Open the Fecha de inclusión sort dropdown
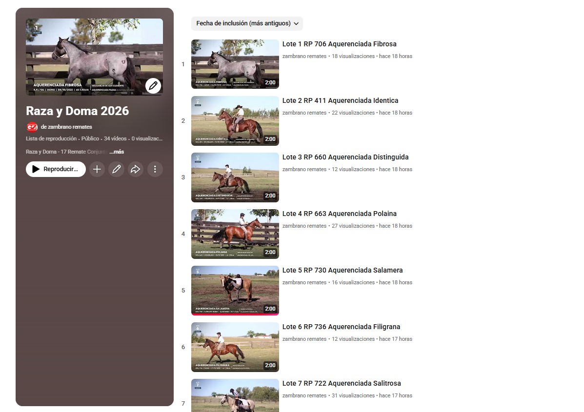584x412 pixels. tap(247, 23)
